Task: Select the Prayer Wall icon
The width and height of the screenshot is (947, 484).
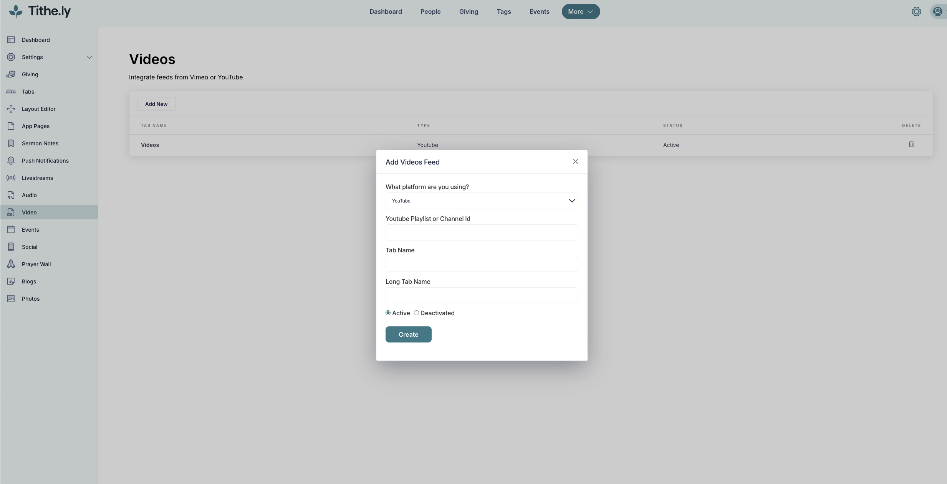Action: tap(11, 264)
